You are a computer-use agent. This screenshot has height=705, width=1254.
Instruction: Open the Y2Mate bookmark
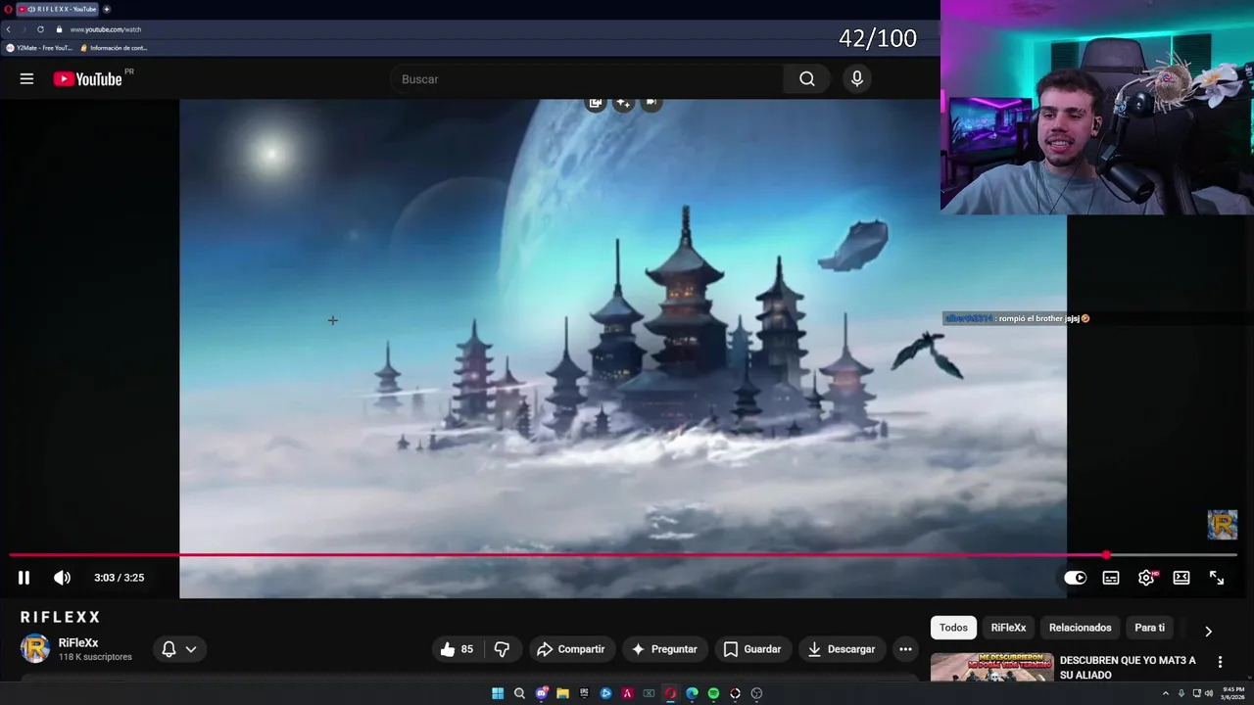(x=39, y=48)
